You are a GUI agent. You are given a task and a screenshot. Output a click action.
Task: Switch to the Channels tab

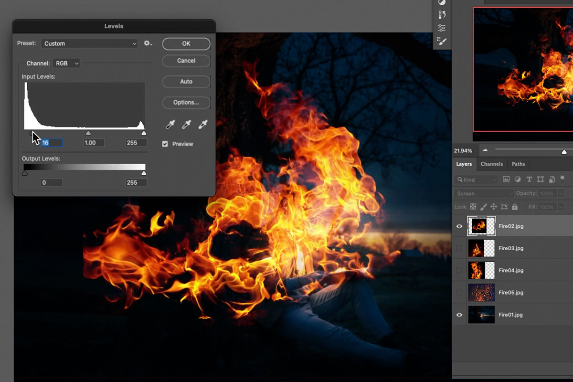(x=492, y=164)
